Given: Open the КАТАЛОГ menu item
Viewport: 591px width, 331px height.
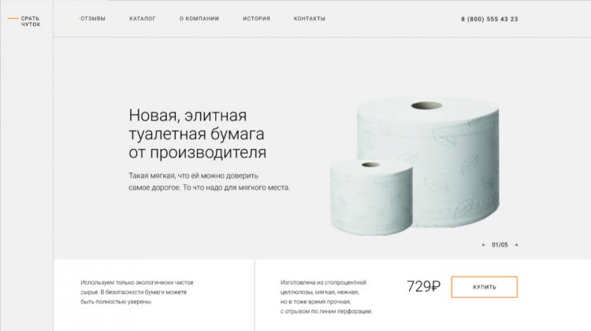Looking at the screenshot, I should pyautogui.click(x=143, y=18).
